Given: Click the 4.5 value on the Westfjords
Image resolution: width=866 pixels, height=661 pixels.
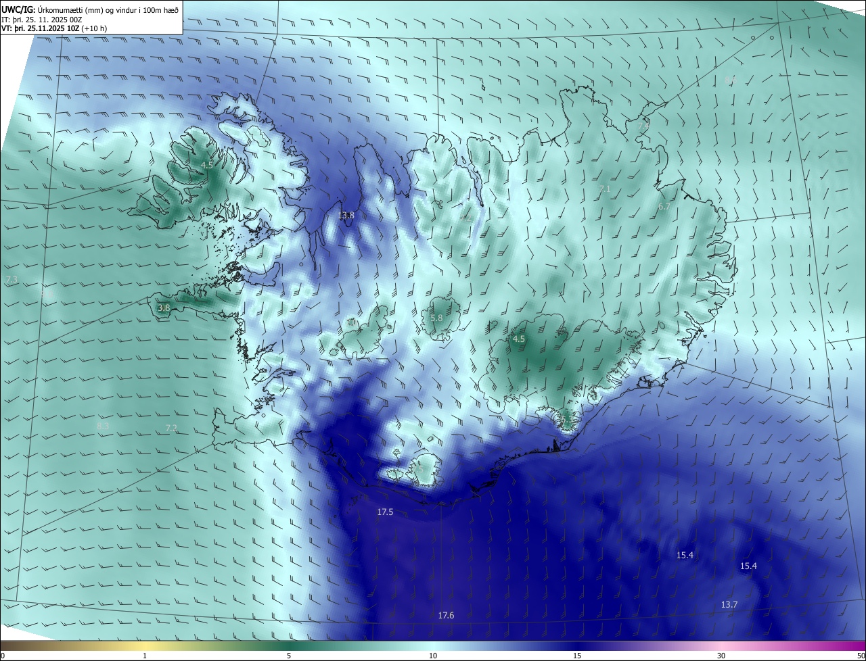Looking at the screenshot, I should (x=207, y=165).
